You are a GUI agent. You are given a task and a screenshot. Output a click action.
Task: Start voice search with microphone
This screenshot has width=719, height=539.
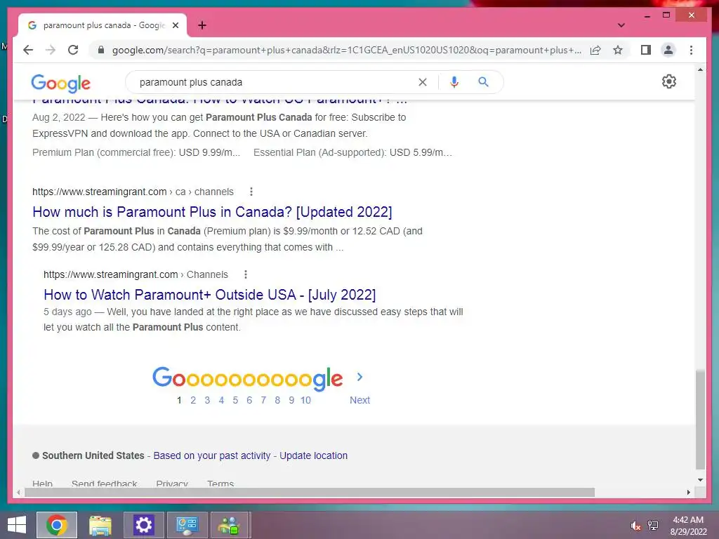(454, 82)
